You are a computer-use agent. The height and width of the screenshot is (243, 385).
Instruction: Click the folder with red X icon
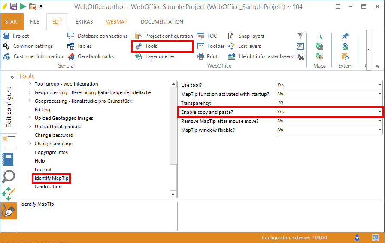pos(33,6)
